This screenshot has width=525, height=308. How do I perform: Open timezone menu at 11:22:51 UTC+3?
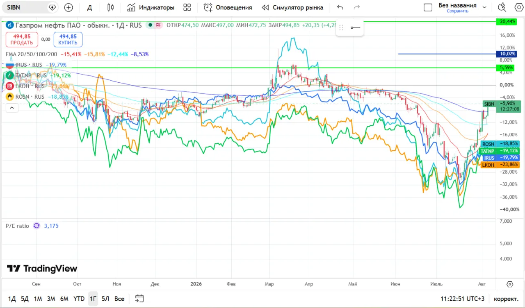click(462, 299)
